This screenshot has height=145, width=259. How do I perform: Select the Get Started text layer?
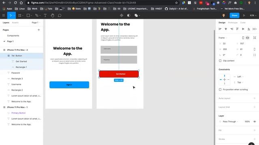pos(21,61)
